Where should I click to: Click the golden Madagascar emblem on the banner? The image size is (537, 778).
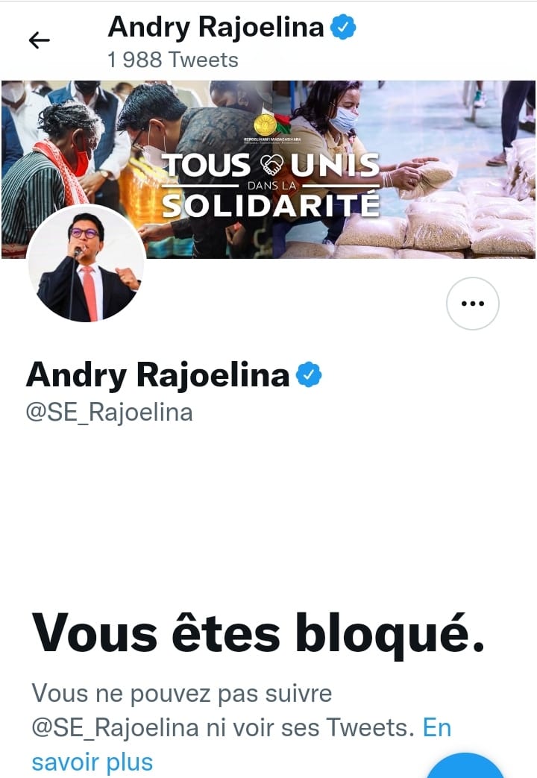pos(265,125)
